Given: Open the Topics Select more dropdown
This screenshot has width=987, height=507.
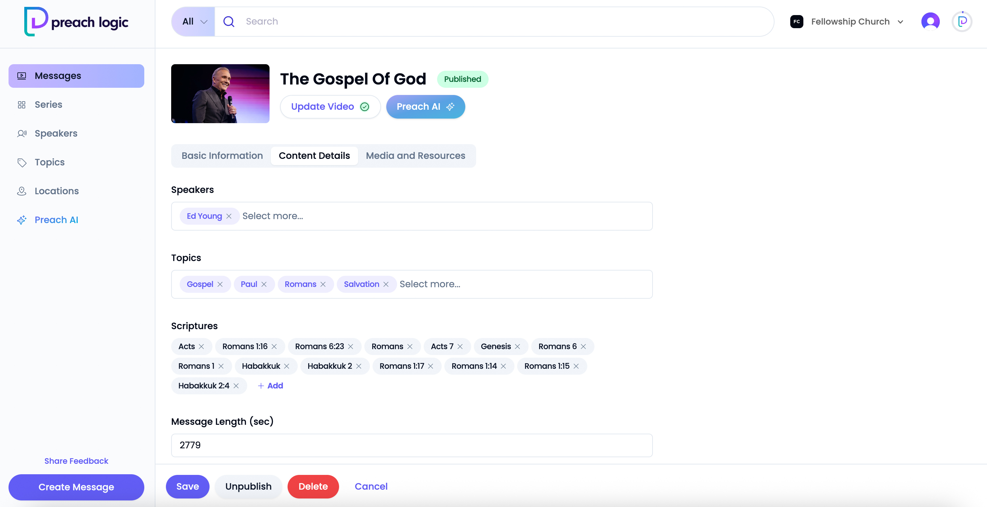Looking at the screenshot, I should [430, 284].
